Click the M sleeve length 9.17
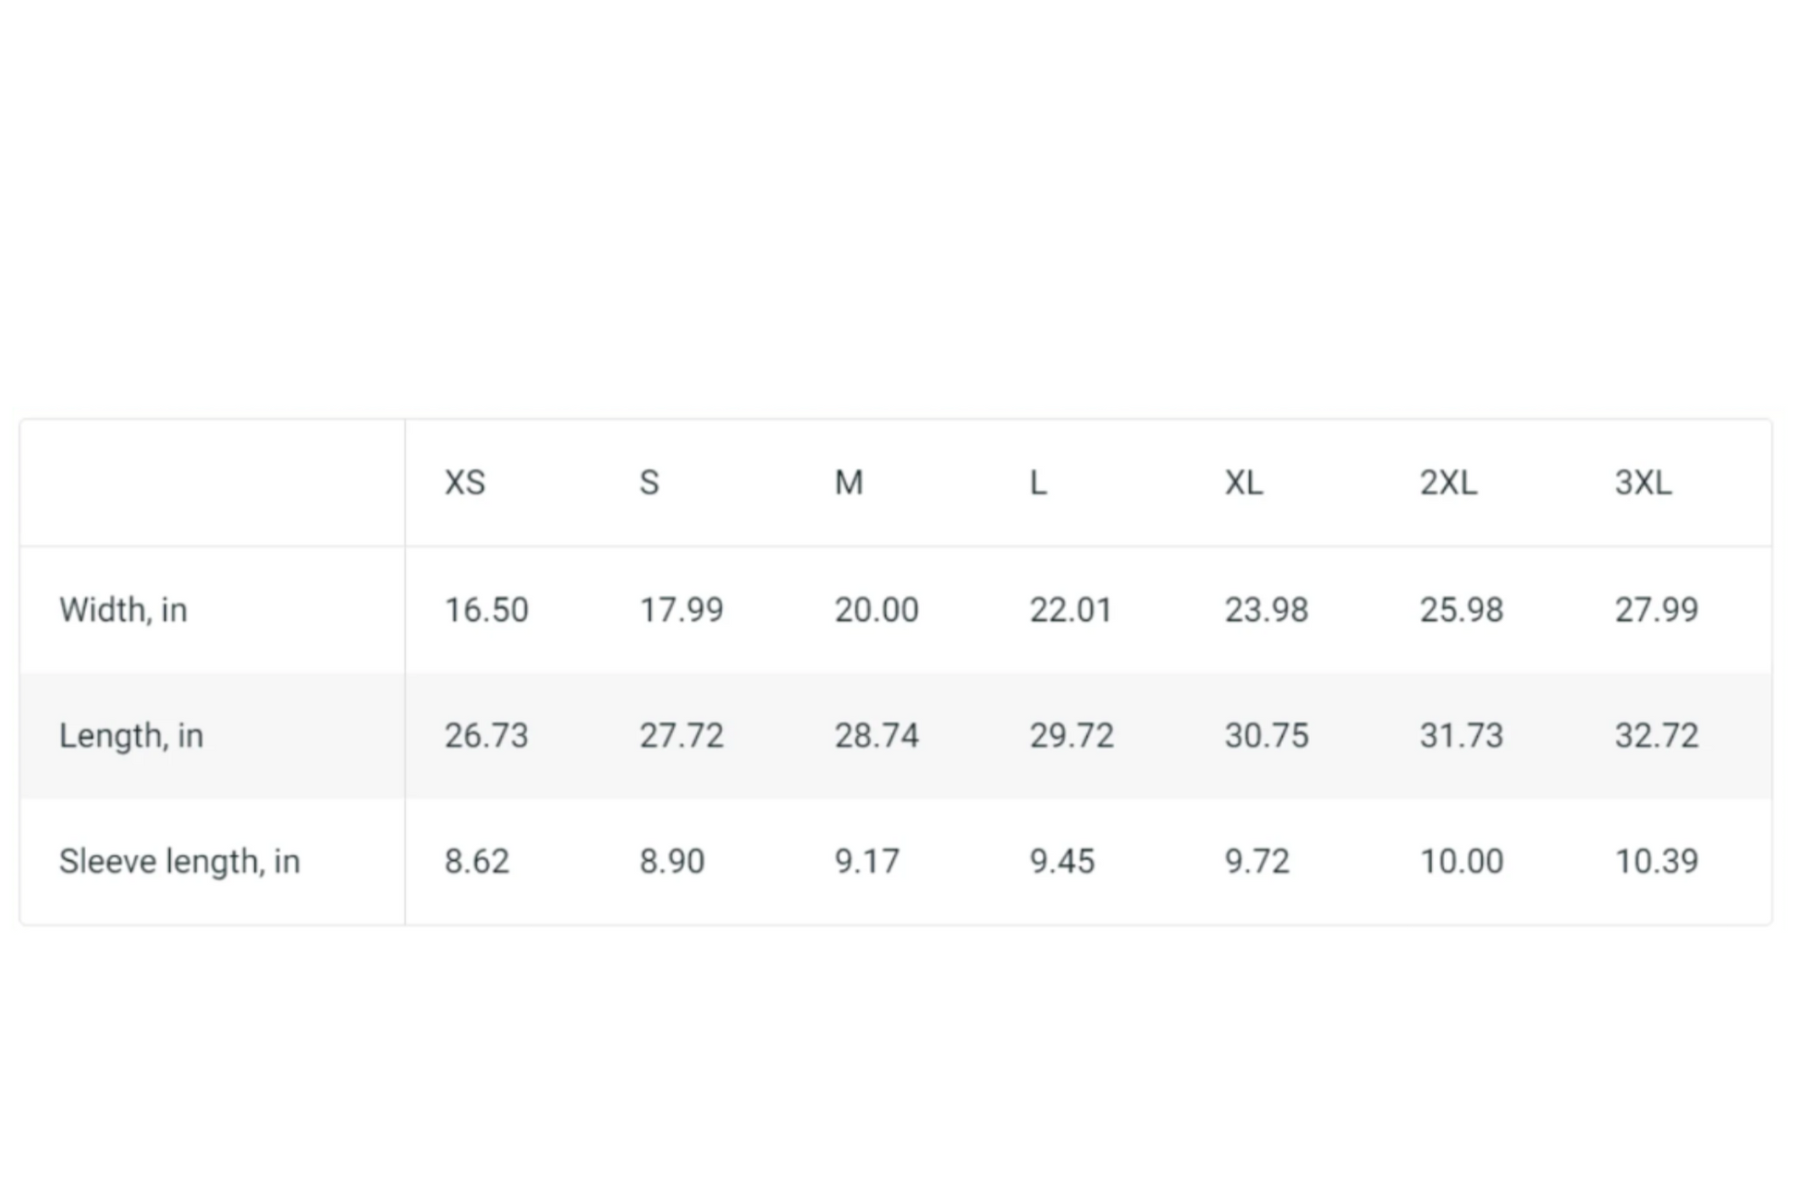Image resolution: width=1799 pixels, height=1199 pixels. coord(866,862)
